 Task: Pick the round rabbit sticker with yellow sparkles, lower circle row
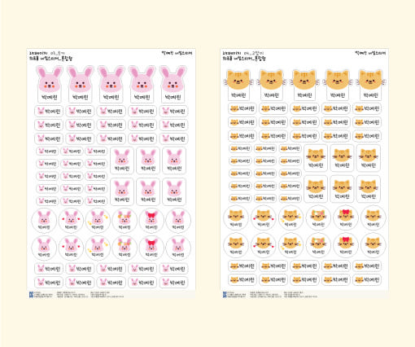click(x=98, y=248)
